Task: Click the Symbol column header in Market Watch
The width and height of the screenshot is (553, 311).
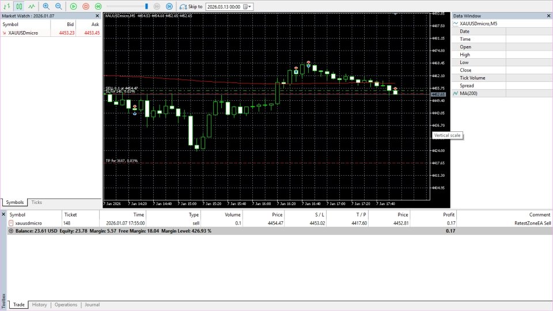Action: click(x=10, y=24)
